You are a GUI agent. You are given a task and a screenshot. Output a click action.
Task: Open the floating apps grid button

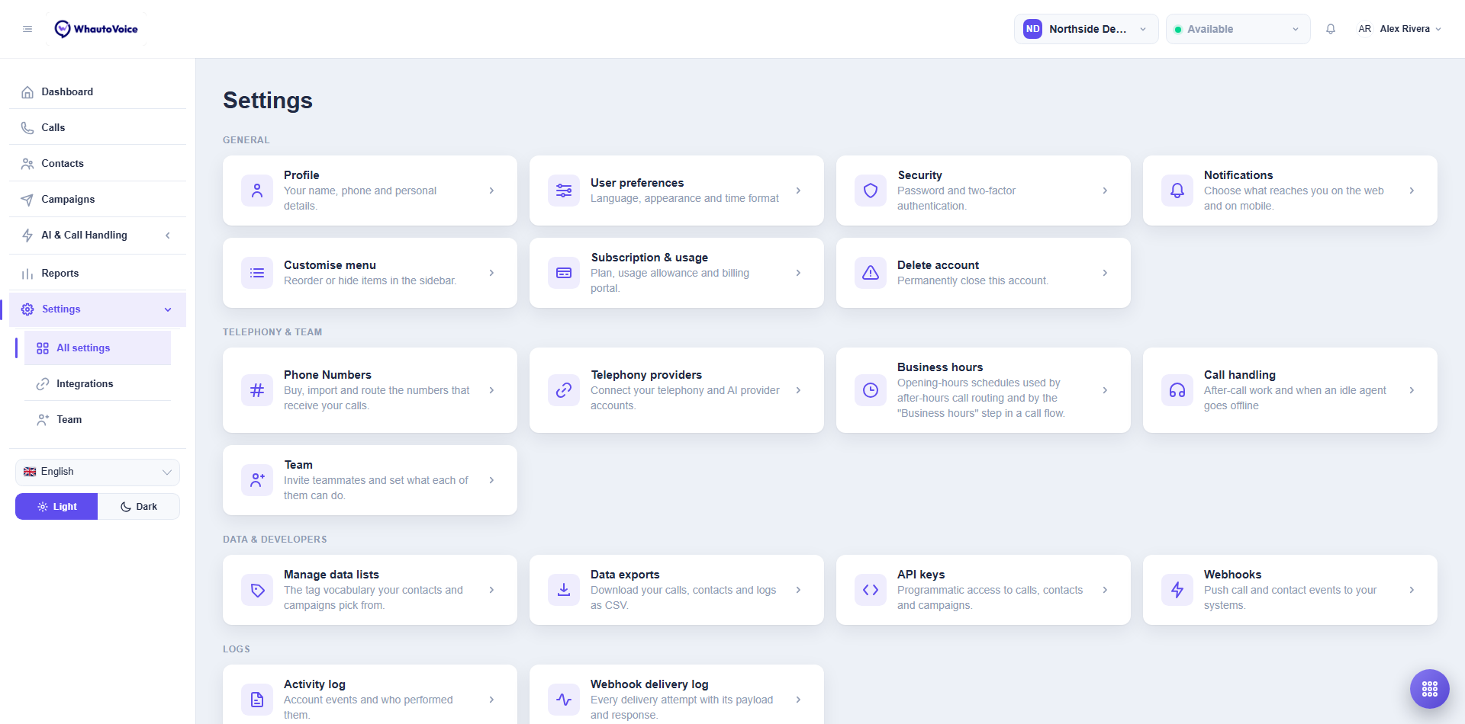(x=1430, y=689)
